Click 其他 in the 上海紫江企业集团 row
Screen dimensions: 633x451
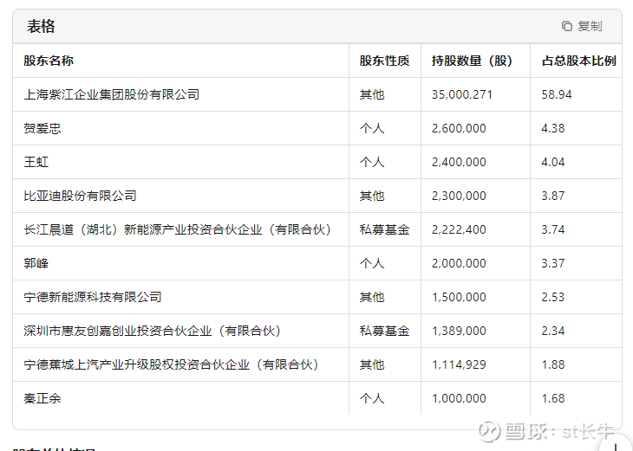coord(372,94)
